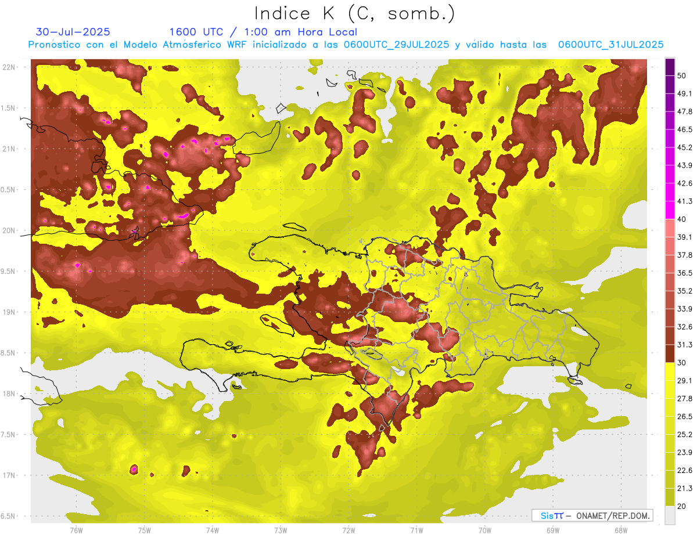
Task: Click the 72W longitude axis label
Action: click(x=348, y=530)
